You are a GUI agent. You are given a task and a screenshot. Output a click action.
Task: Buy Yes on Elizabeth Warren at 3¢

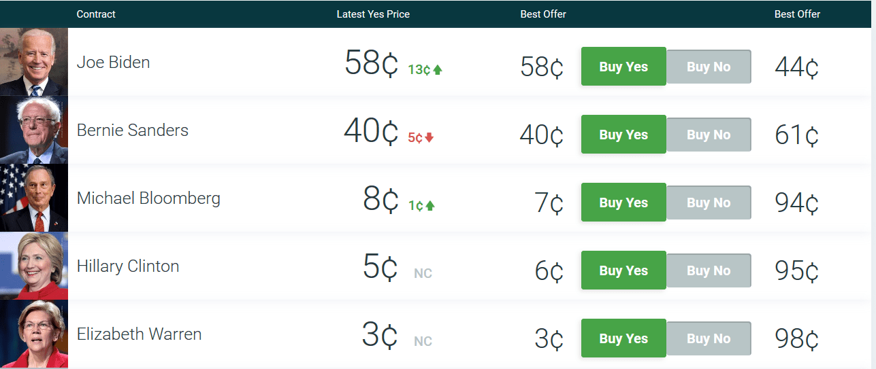click(x=623, y=338)
